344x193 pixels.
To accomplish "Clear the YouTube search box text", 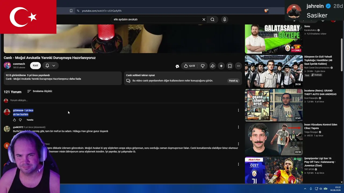I will point(204,19).
